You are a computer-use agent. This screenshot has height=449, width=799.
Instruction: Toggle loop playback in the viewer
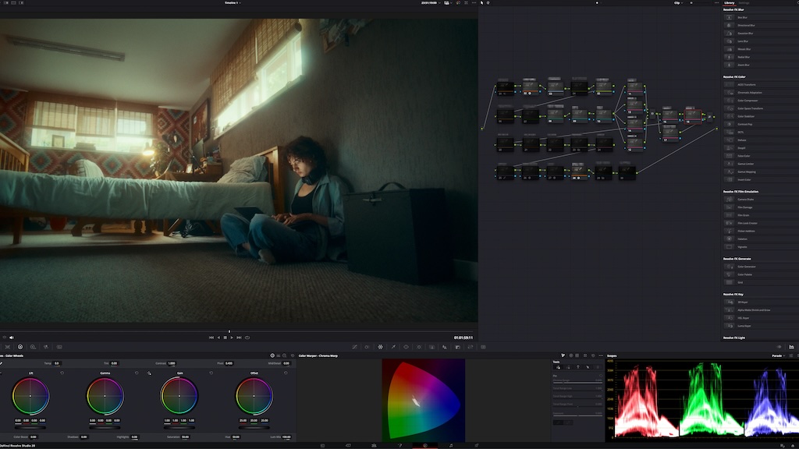(247, 338)
